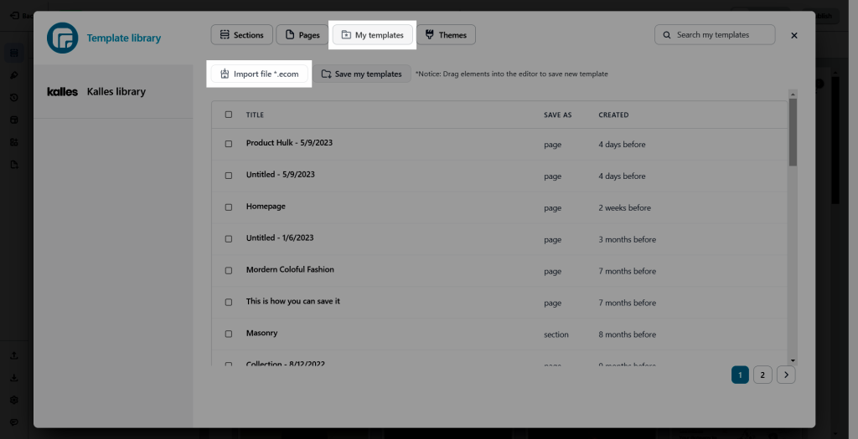The height and width of the screenshot is (439, 858).
Task: Go to page 1 of templates
Action: click(740, 375)
